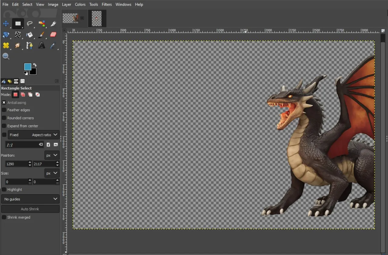Increase the 1290 position value with stepper

coord(30,162)
